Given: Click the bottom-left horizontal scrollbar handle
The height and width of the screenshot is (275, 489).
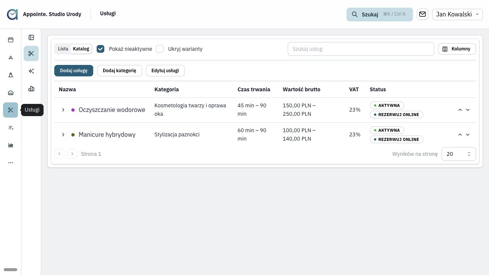Looking at the screenshot, I should coord(10,270).
